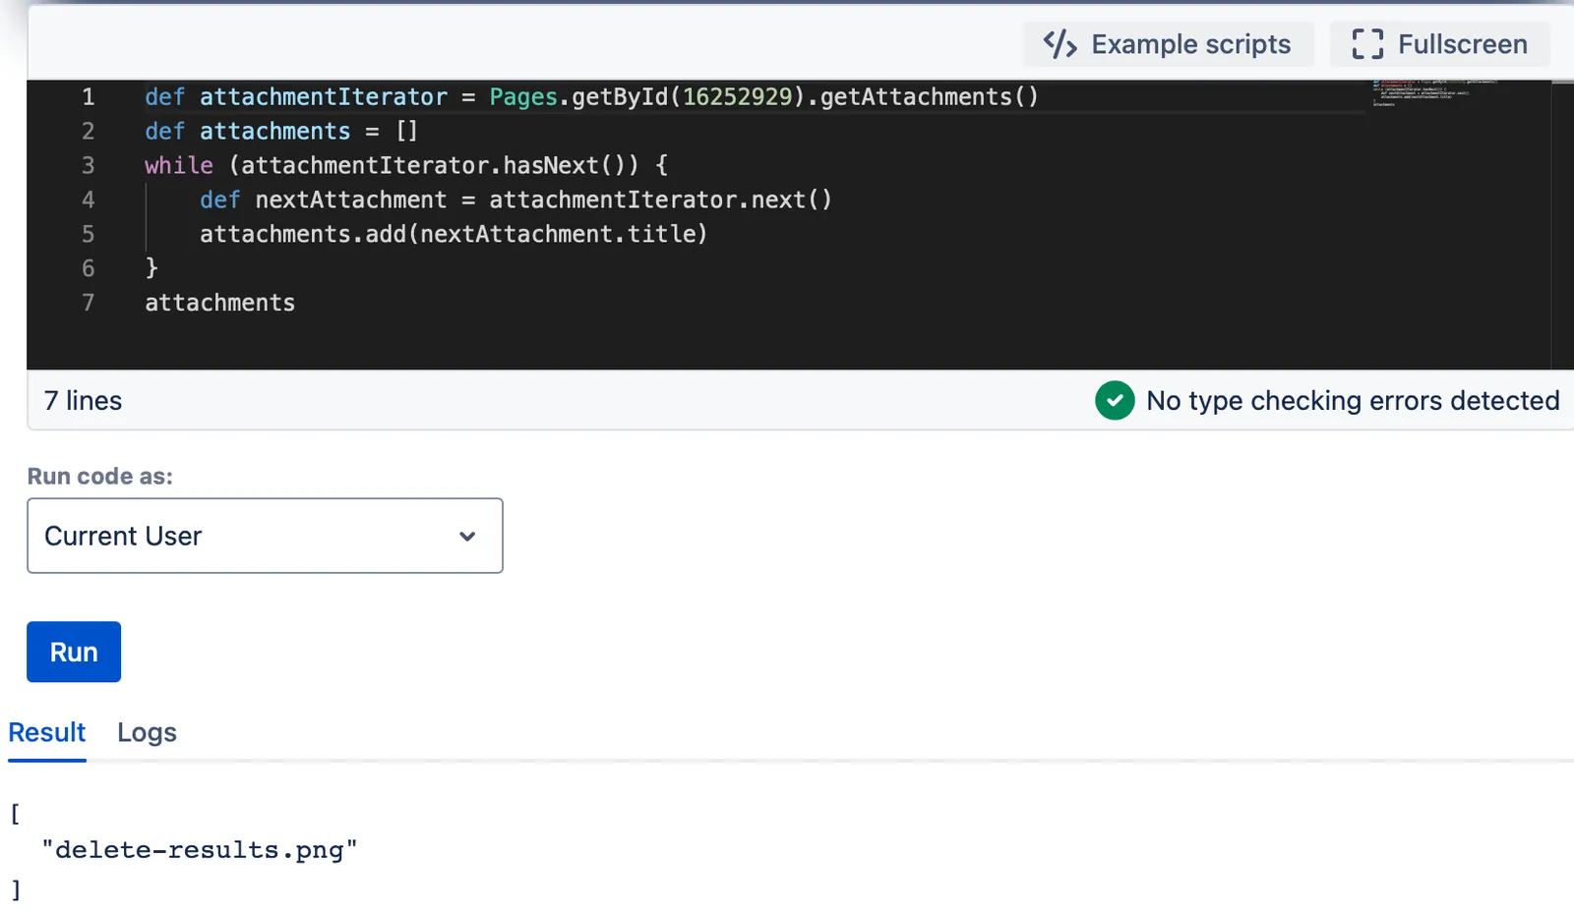Click the 'Pages' class name in line 1
This screenshot has width=1574, height=915.
tap(523, 96)
